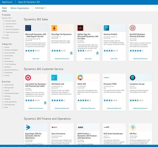This screenshot has width=158, height=147.
Task: Open the PowerApps product group
Action: coord(6,38)
